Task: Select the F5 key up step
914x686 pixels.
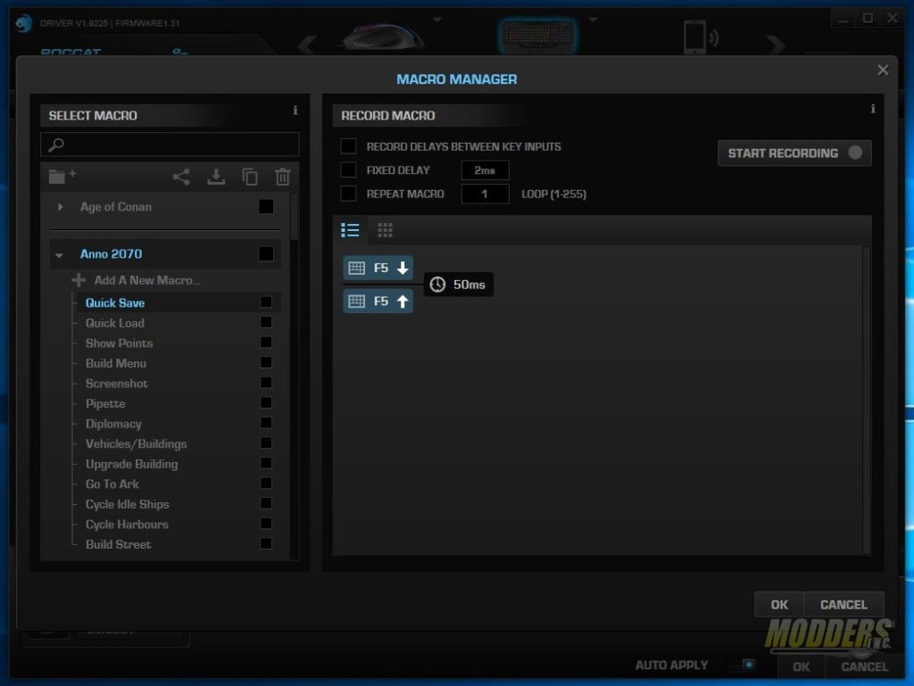Action: pos(378,301)
